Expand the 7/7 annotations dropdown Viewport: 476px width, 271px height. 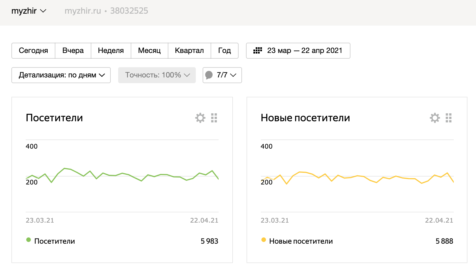click(227, 75)
